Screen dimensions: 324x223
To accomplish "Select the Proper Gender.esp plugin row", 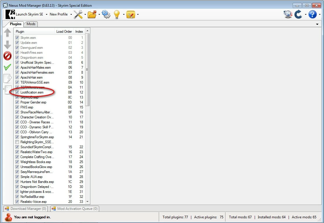I will point(50,102).
